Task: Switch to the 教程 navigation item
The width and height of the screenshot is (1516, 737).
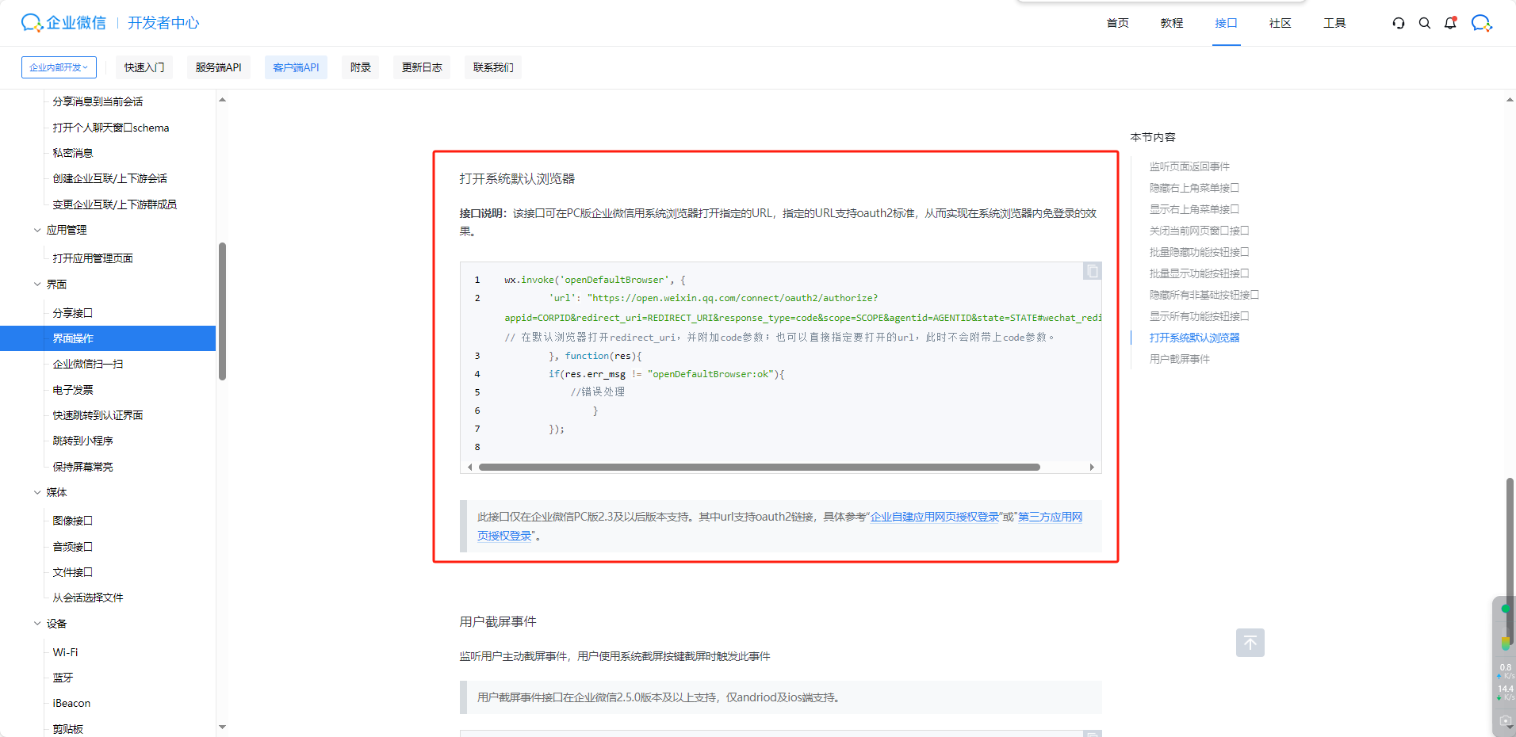Action: (x=1170, y=23)
